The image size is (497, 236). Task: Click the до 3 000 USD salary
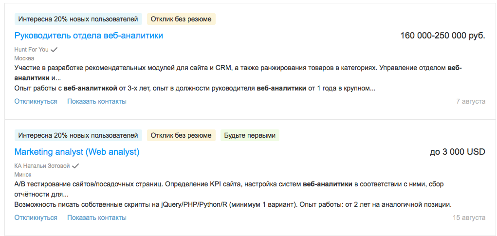click(458, 152)
